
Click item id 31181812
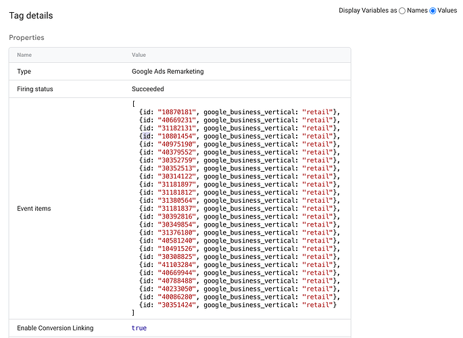(177, 193)
